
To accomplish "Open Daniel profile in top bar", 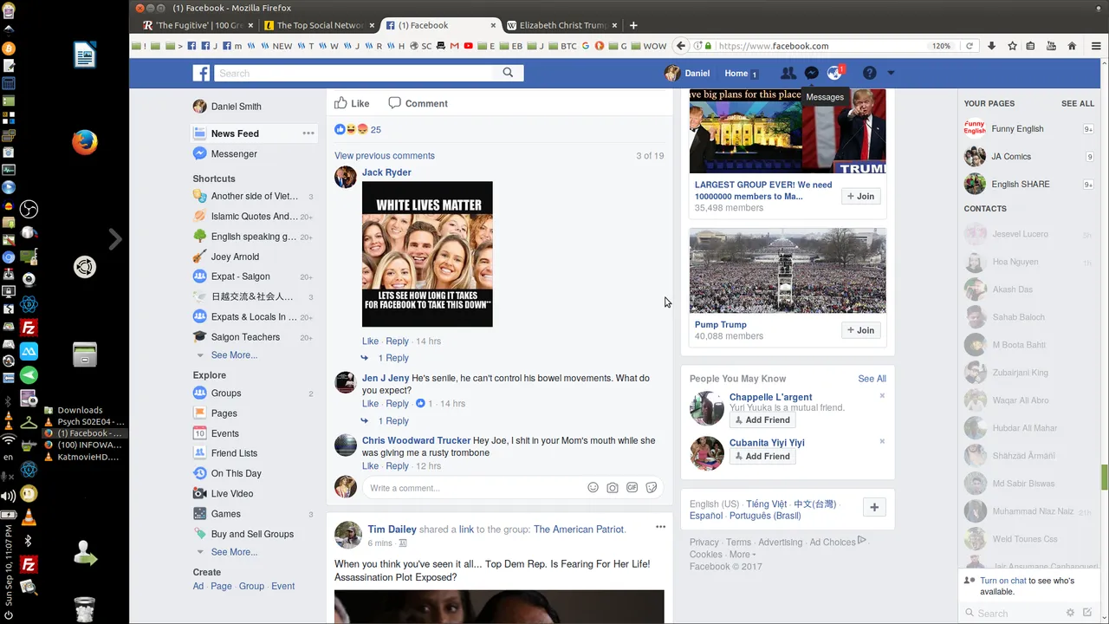I will [687, 74].
